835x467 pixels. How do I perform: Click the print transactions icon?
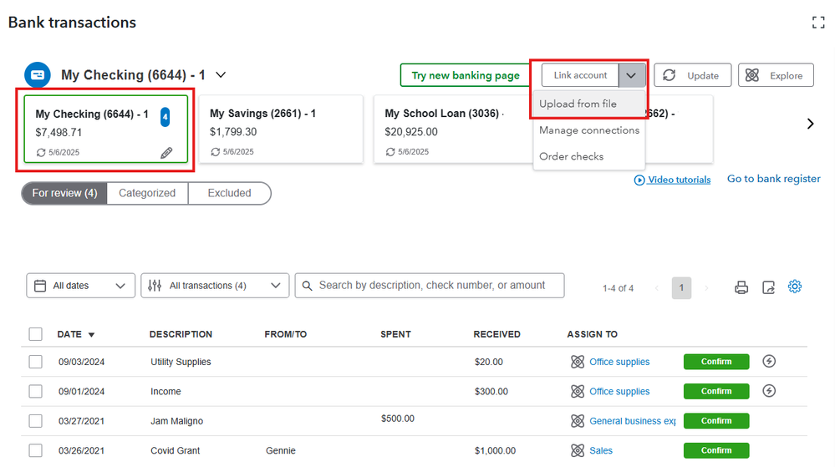pos(741,287)
